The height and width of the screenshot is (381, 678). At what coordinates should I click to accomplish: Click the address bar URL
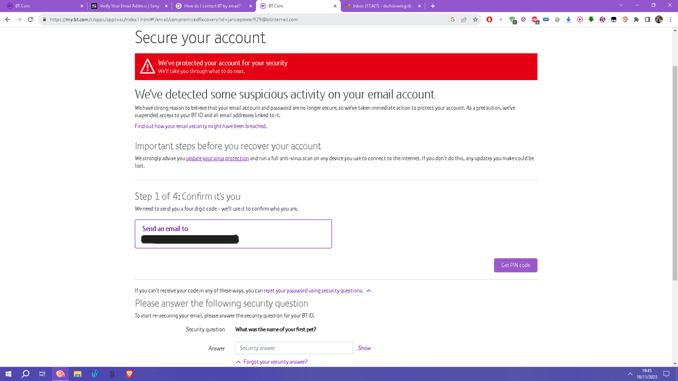[x=174, y=20]
